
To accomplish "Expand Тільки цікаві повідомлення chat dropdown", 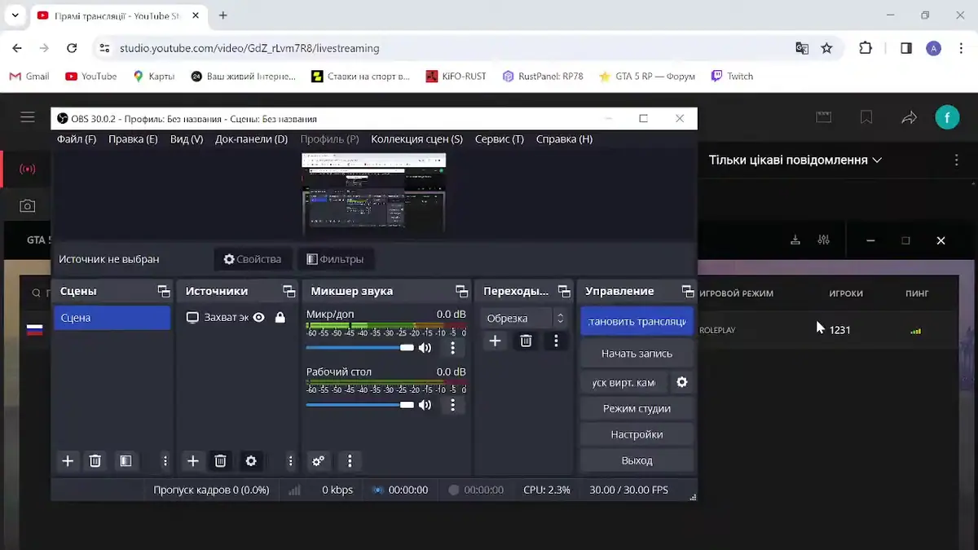I will (x=795, y=160).
